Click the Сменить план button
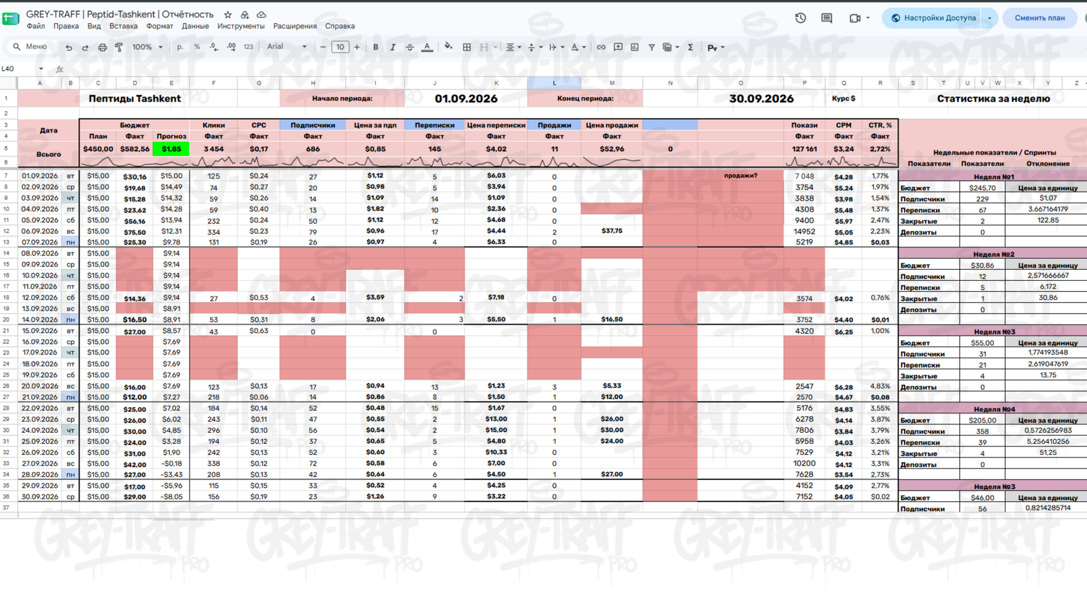The image size is (1087, 601). pos(1039,18)
